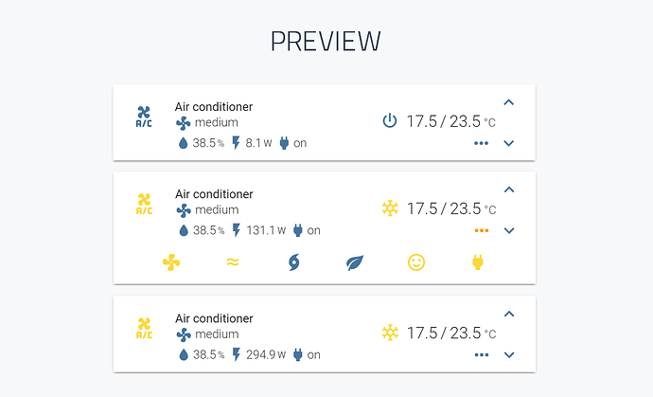Decrease the temperature in the third card
This screenshot has width=653, height=397.
[x=508, y=354]
